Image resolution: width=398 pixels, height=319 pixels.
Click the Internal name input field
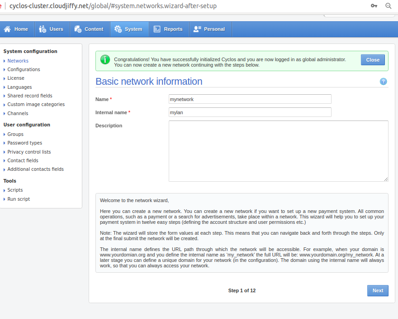250,112
